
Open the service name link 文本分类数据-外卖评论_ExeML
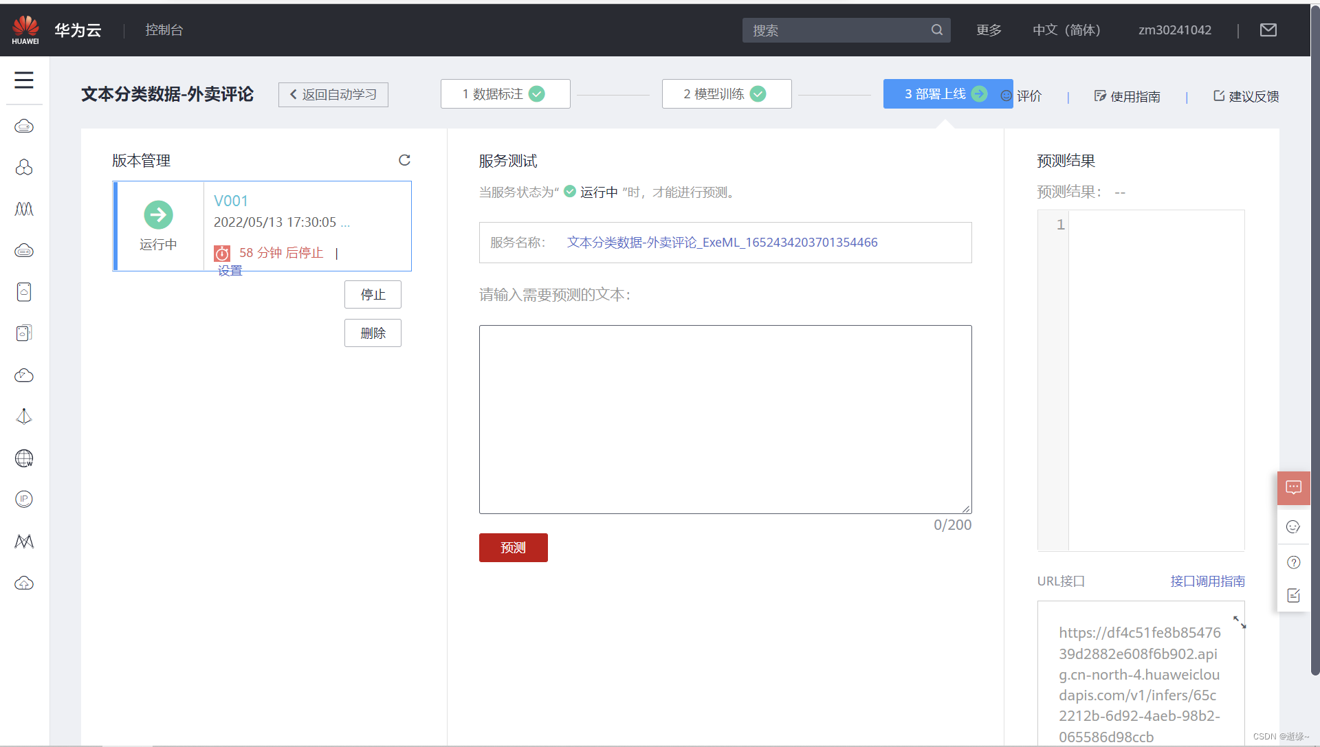(722, 243)
